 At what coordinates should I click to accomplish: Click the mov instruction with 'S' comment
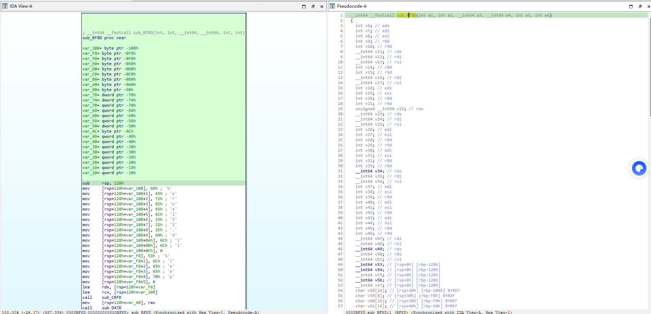(126, 256)
